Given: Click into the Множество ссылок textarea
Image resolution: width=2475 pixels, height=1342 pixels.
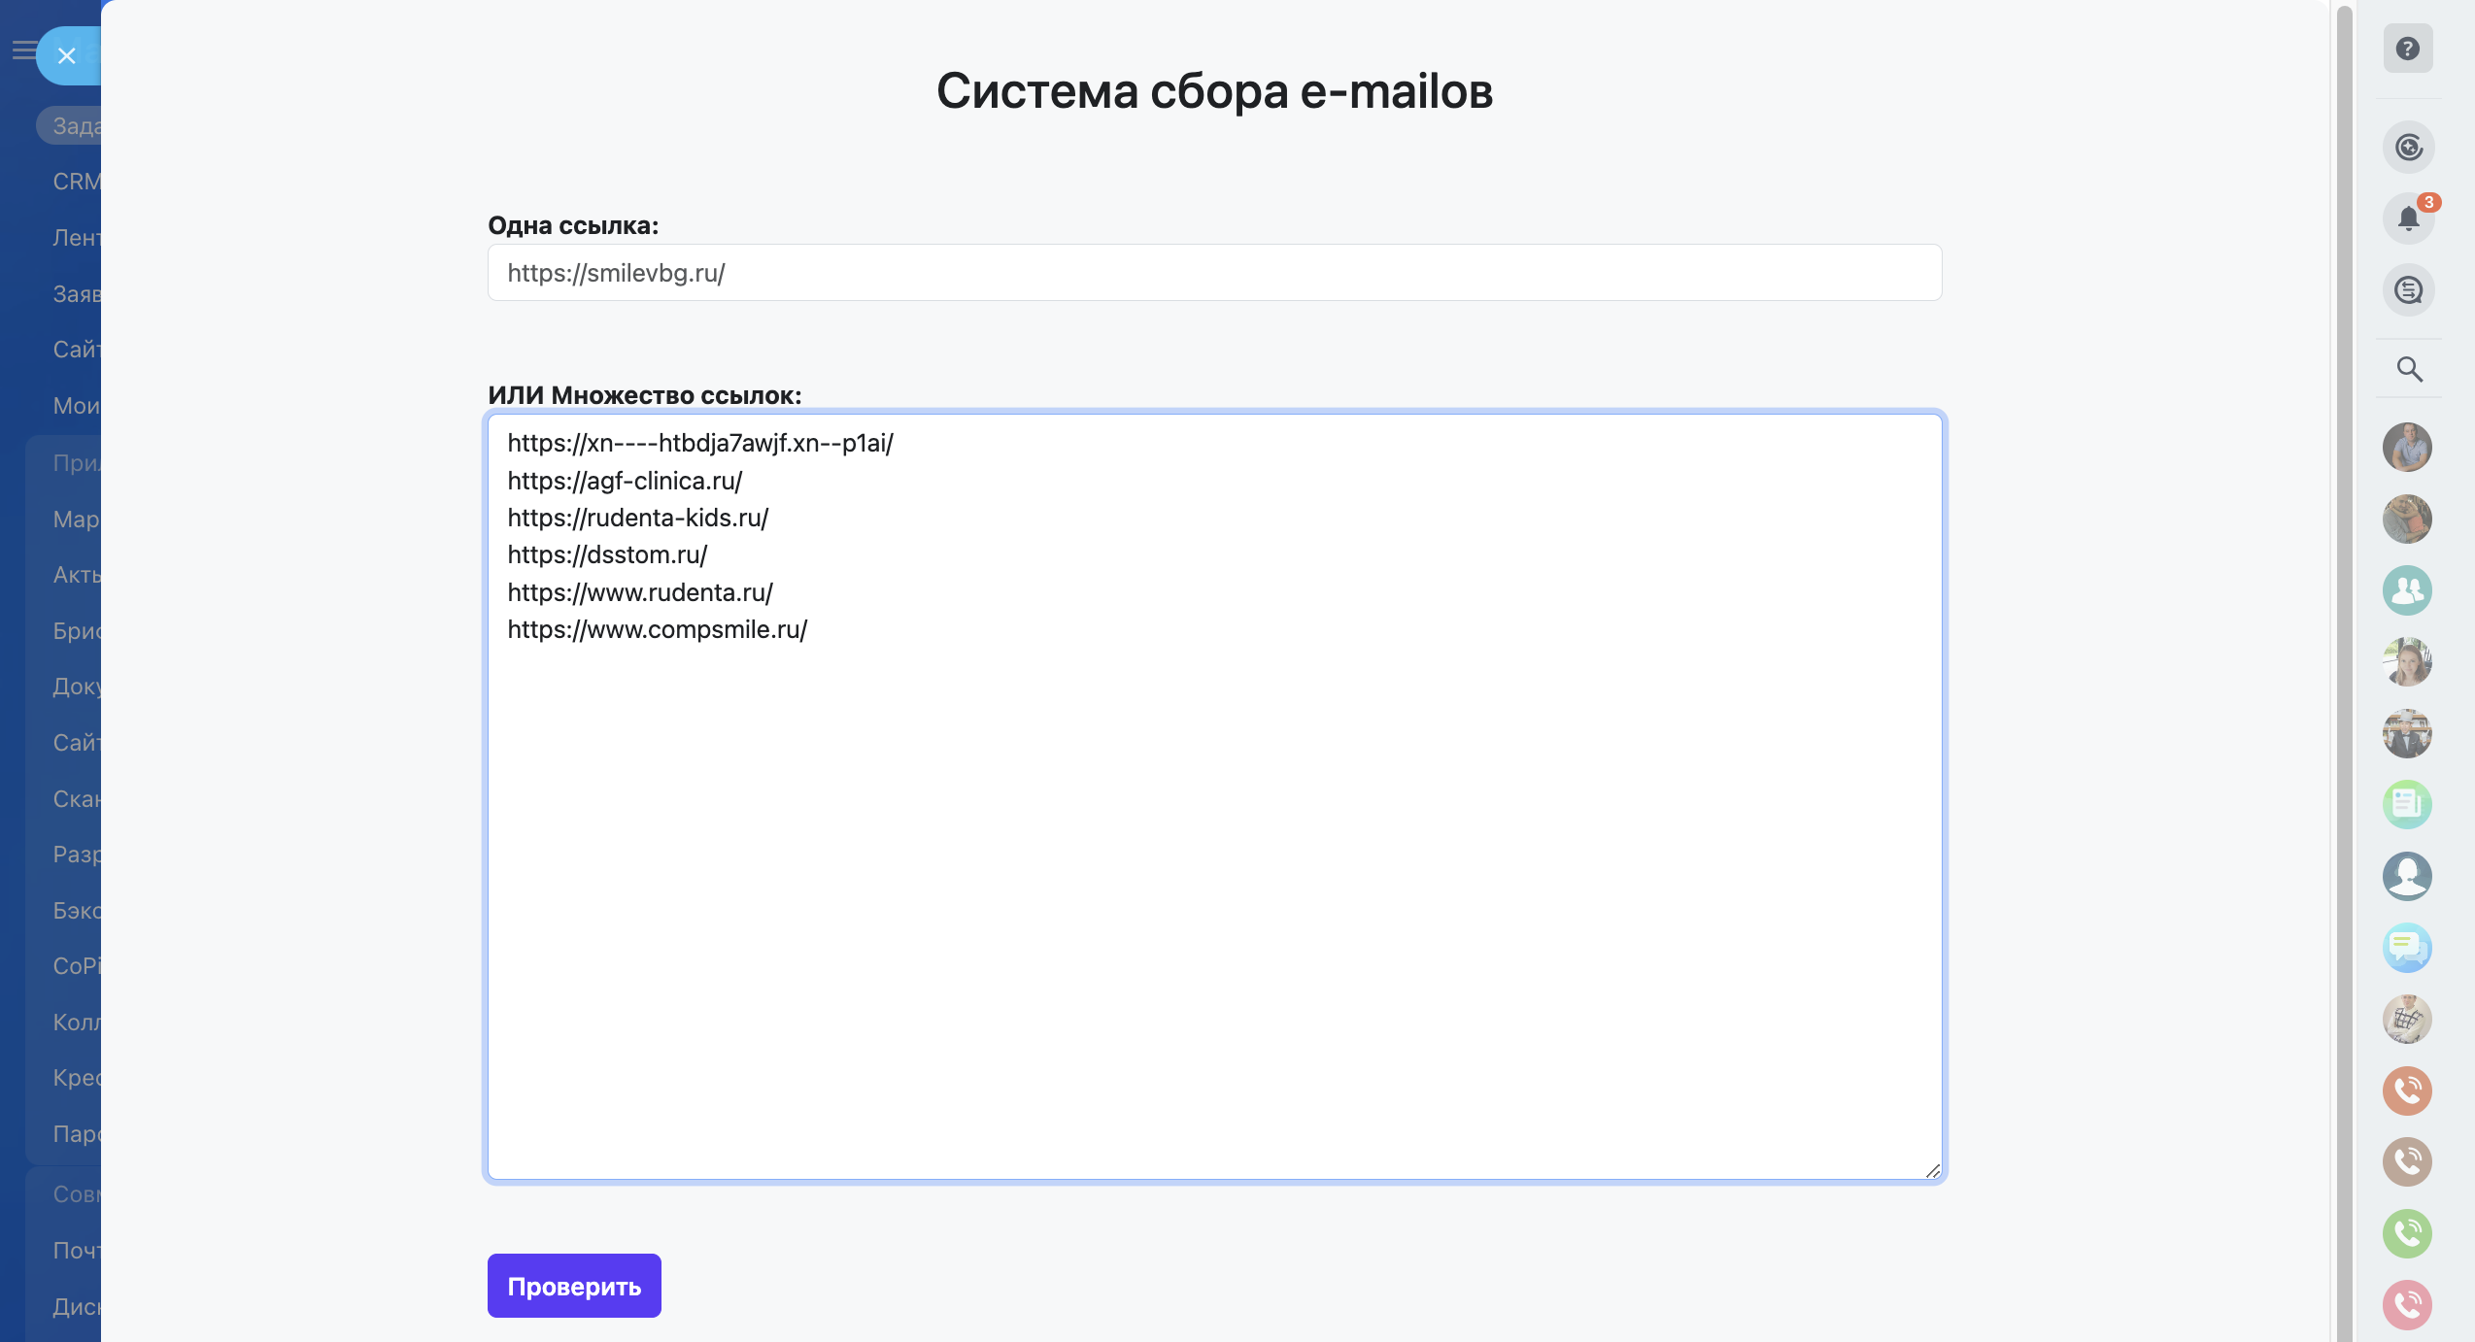Looking at the screenshot, I should (x=1214, y=874).
